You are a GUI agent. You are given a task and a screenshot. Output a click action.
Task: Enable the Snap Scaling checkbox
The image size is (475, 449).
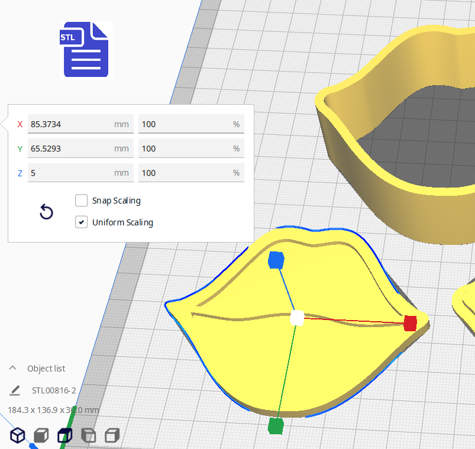[x=82, y=201]
